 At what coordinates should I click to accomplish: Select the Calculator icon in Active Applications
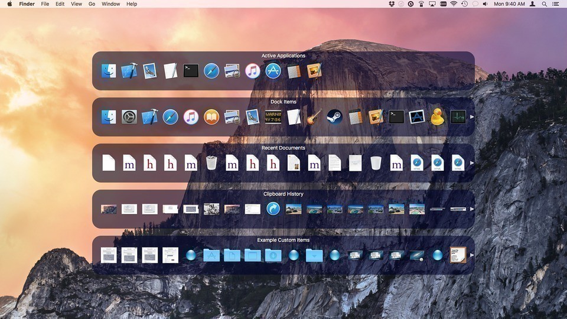tap(294, 71)
